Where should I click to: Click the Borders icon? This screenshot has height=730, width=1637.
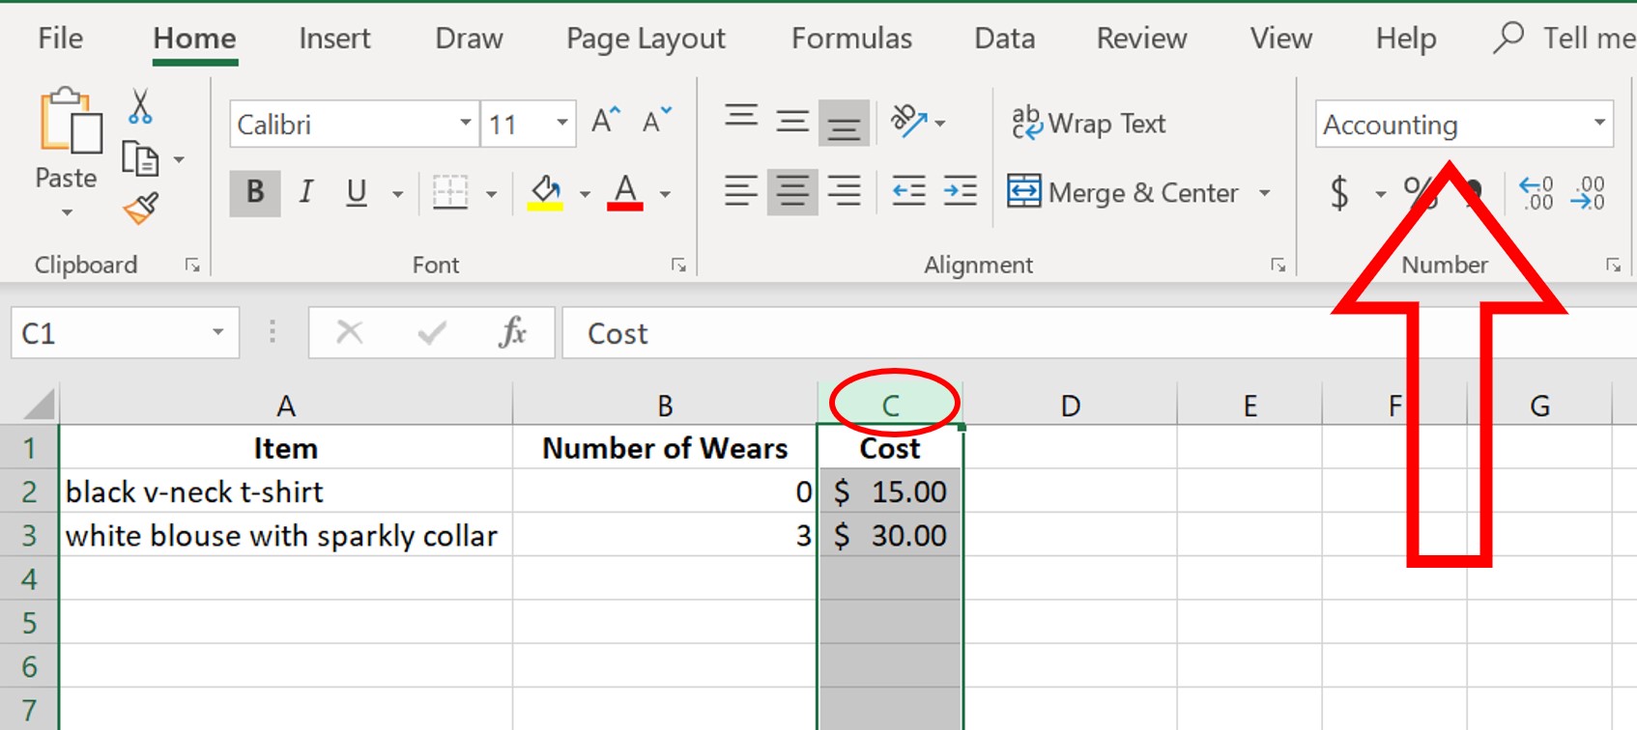tap(450, 193)
